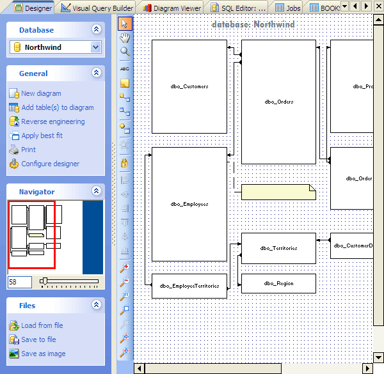Viewport: 384px width, 374px height.
Task: Open the tab list dropdown arrow
Action: [x=344, y=6]
